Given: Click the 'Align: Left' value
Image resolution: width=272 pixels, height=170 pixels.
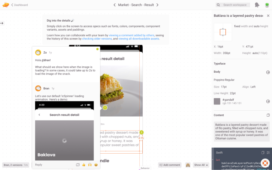Looking at the screenshot, I should (x=249, y=87).
